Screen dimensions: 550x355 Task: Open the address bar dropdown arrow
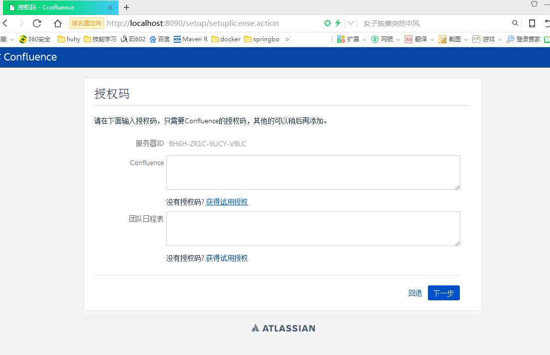pyautogui.click(x=350, y=23)
